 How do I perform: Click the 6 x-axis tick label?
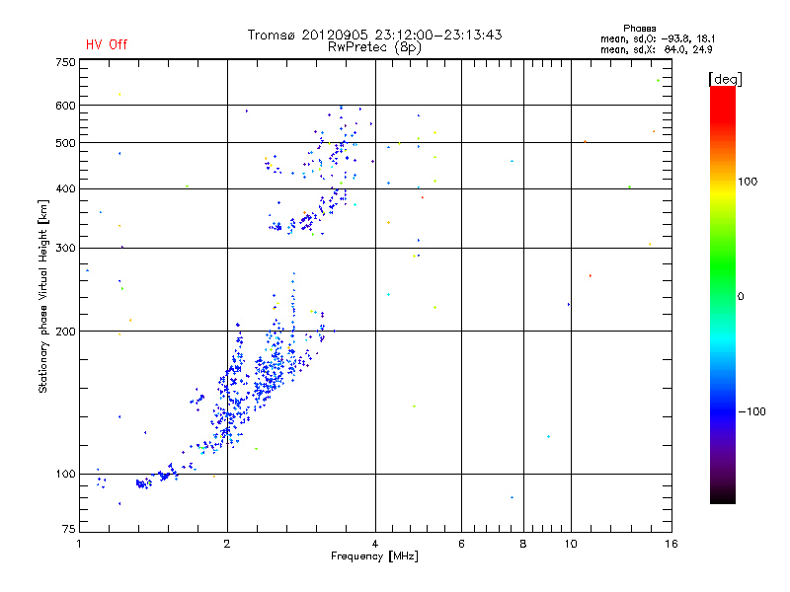click(461, 544)
